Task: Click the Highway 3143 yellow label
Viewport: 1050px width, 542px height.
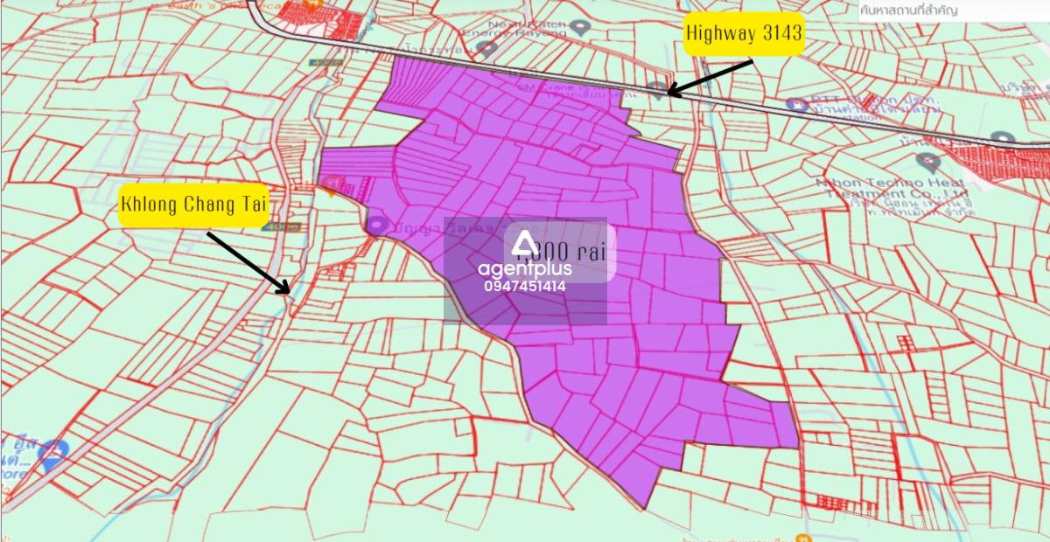Action: [744, 33]
